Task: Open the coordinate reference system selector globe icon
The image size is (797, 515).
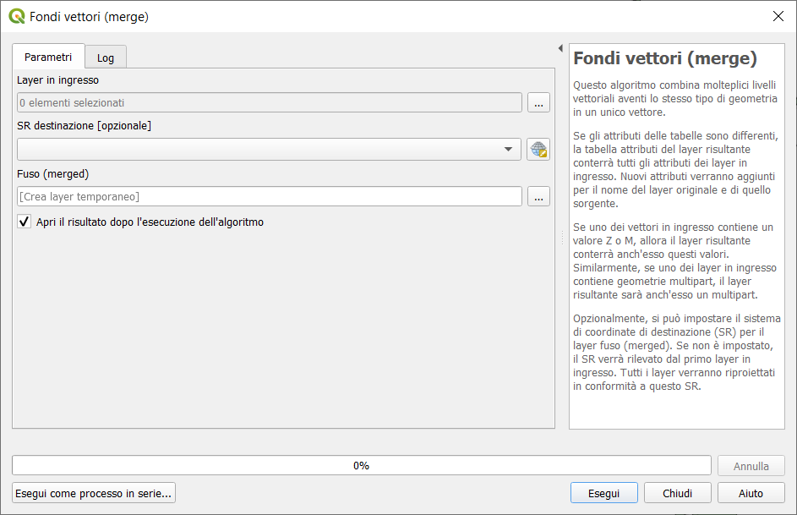Action: pos(538,150)
